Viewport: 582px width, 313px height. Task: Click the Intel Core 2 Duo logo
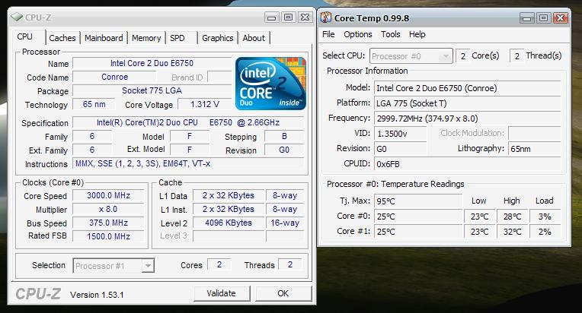click(x=270, y=84)
